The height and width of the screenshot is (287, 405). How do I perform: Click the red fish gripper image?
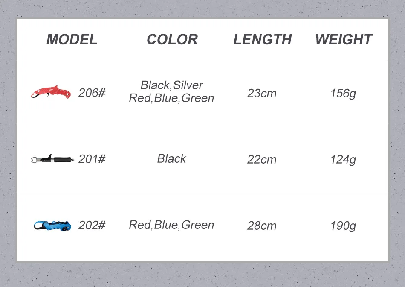[51, 92]
